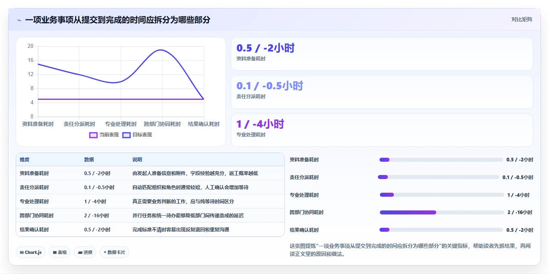
Task: Click the lightning icon beside the title
Action: [19, 20]
